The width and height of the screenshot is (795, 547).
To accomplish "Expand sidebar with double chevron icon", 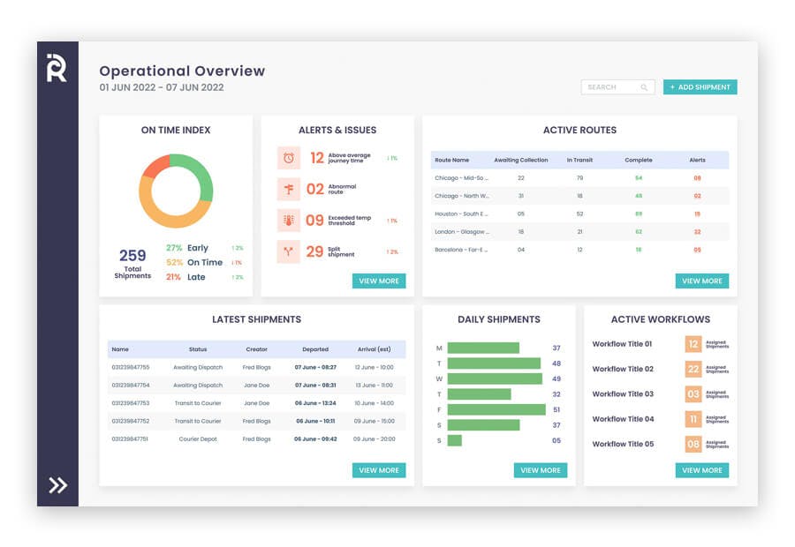I will [57, 484].
